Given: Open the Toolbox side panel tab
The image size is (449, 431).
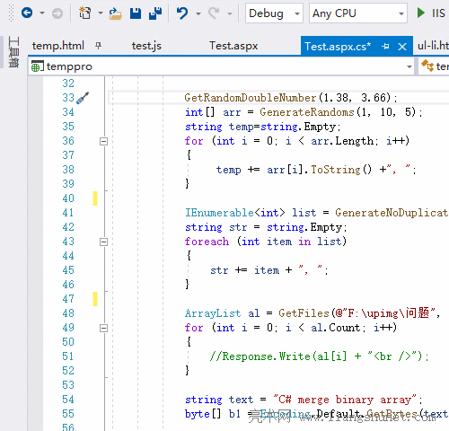Looking at the screenshot, I should 13,52.
